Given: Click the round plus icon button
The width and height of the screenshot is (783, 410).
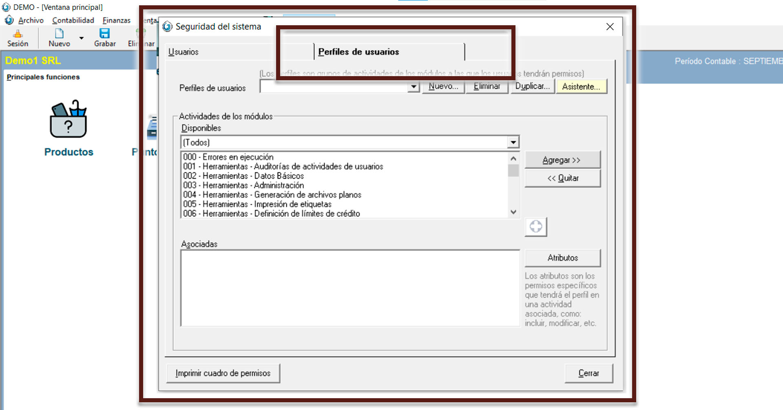Looking at the screenshot, I should tap(535, 226).
